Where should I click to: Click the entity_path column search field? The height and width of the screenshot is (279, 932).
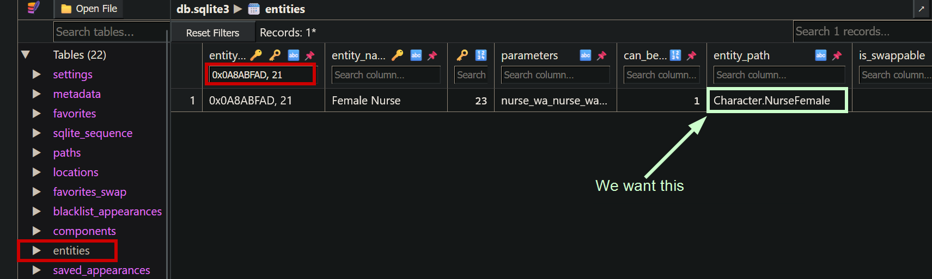coord(779,75)
